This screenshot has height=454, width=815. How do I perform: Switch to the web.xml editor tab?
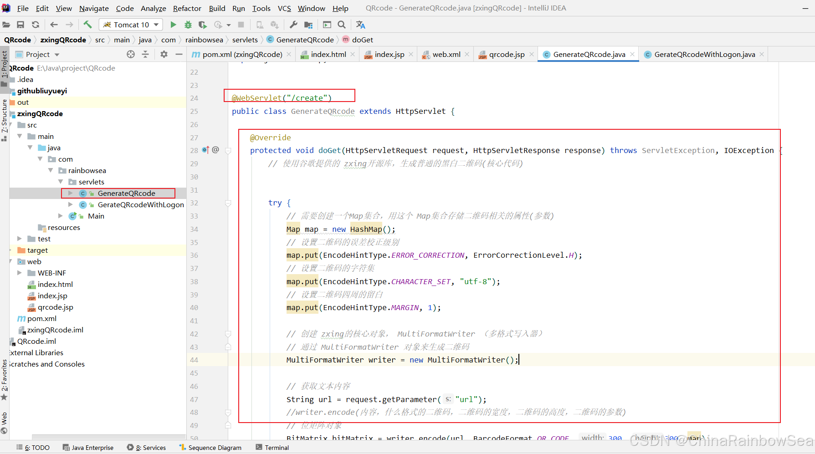(446, 54)
